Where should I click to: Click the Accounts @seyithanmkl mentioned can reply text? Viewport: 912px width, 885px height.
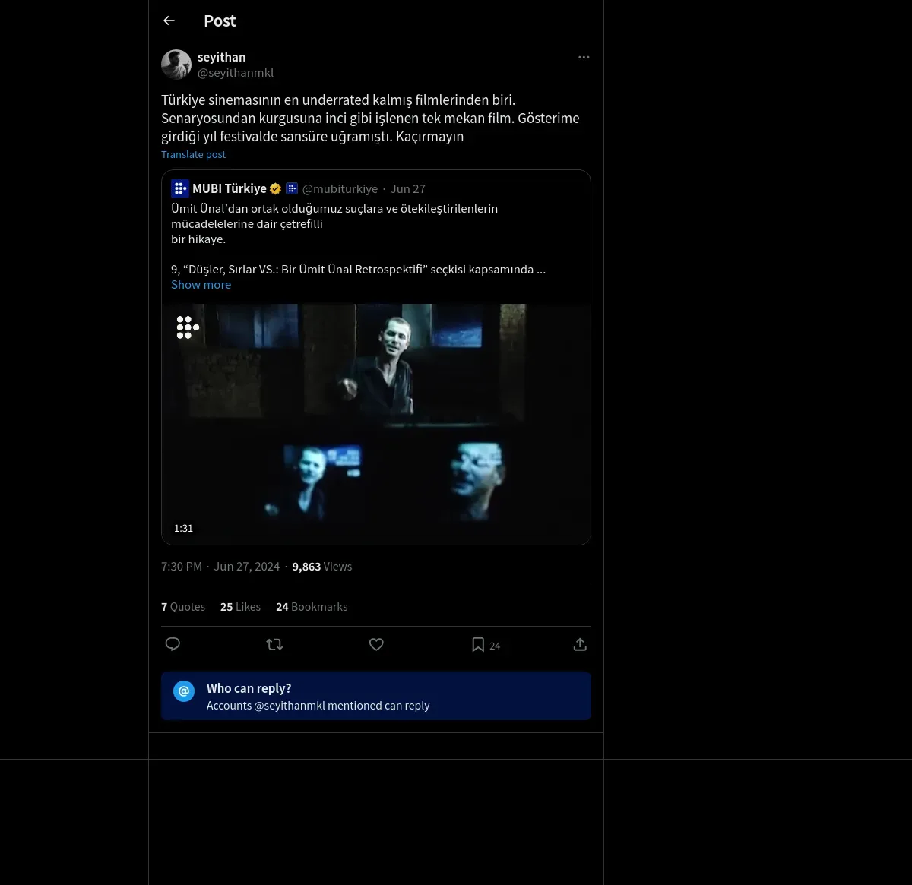point(318,706)
